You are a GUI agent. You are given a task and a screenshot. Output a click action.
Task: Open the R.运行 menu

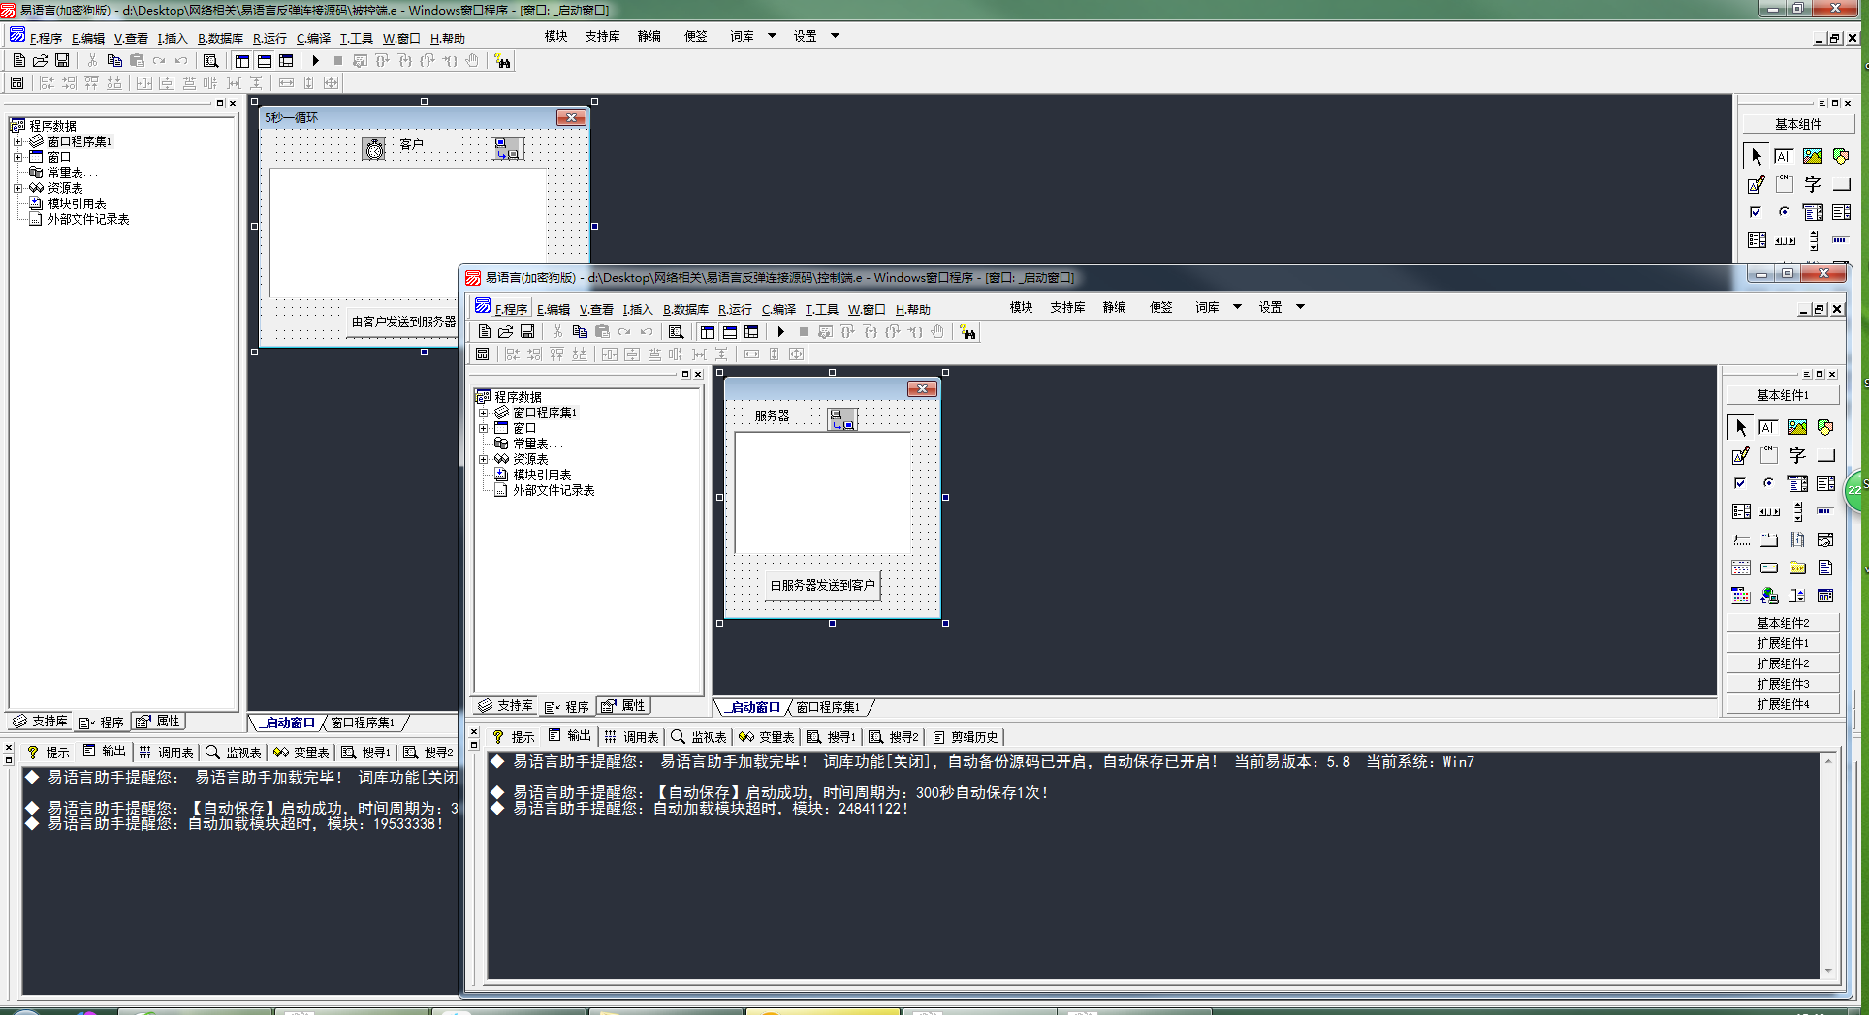tap(735, 309)
